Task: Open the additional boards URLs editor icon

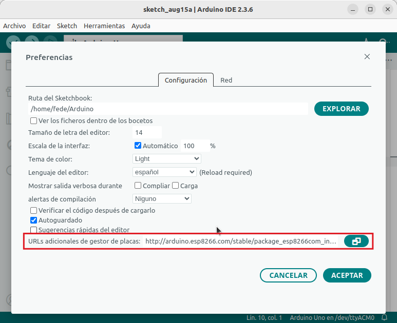Action: click(x=356, y=241)
